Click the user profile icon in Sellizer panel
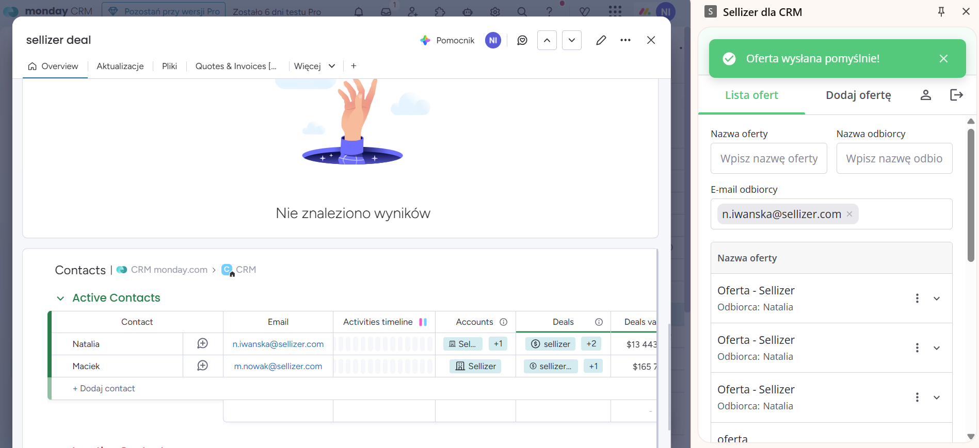The width and height of the screenshot is (979, 448). 926,95
